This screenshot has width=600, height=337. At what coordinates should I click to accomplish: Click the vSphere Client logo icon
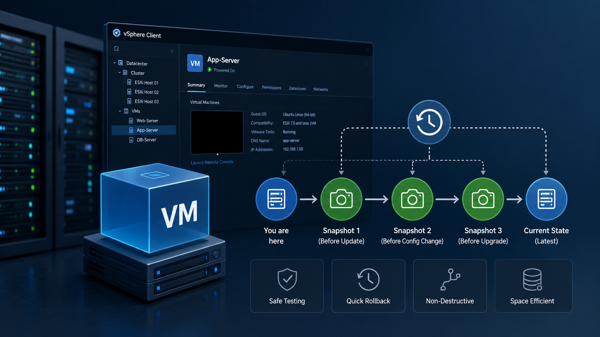(x=117, y=33)
